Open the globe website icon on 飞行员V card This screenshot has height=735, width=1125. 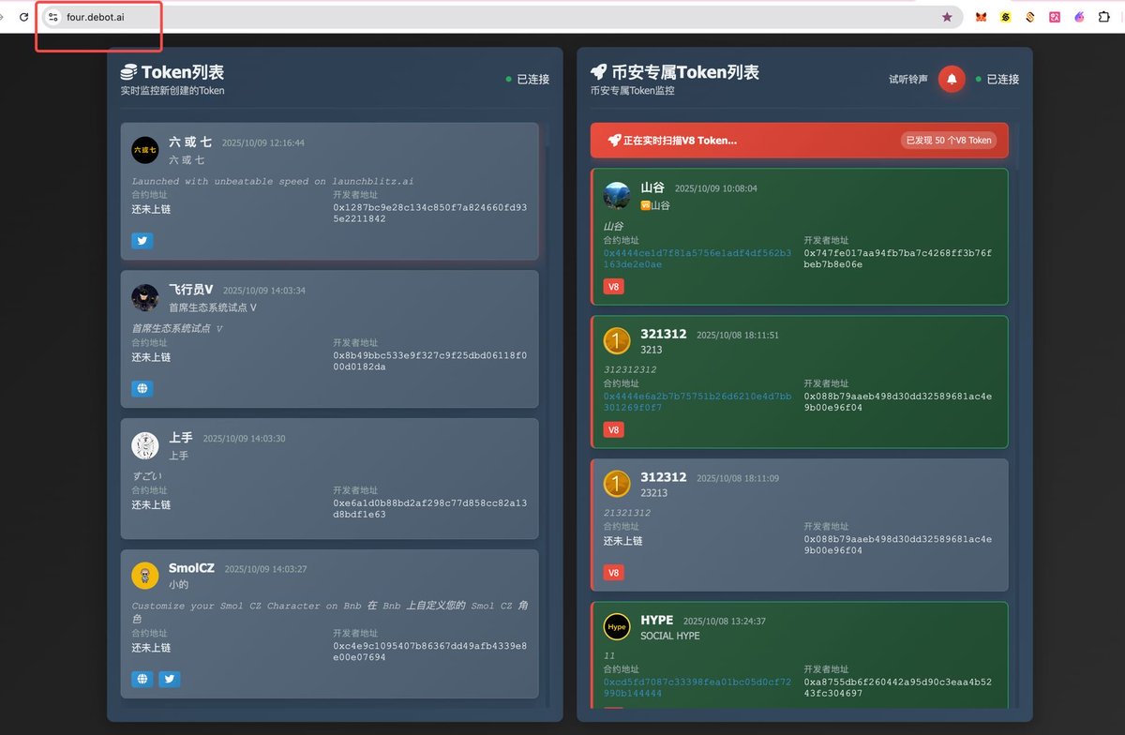coord(142,389)
